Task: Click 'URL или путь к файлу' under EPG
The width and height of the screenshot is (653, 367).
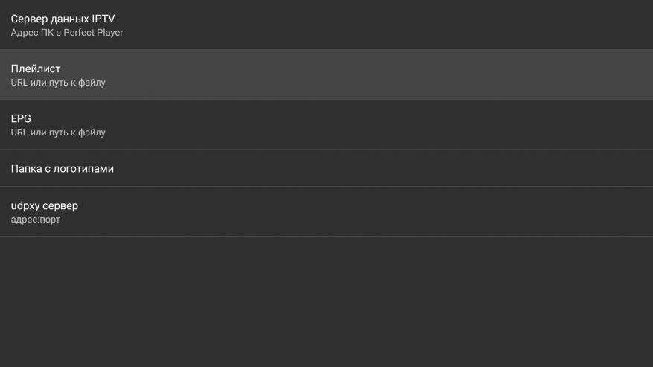Action: [58, 133]
